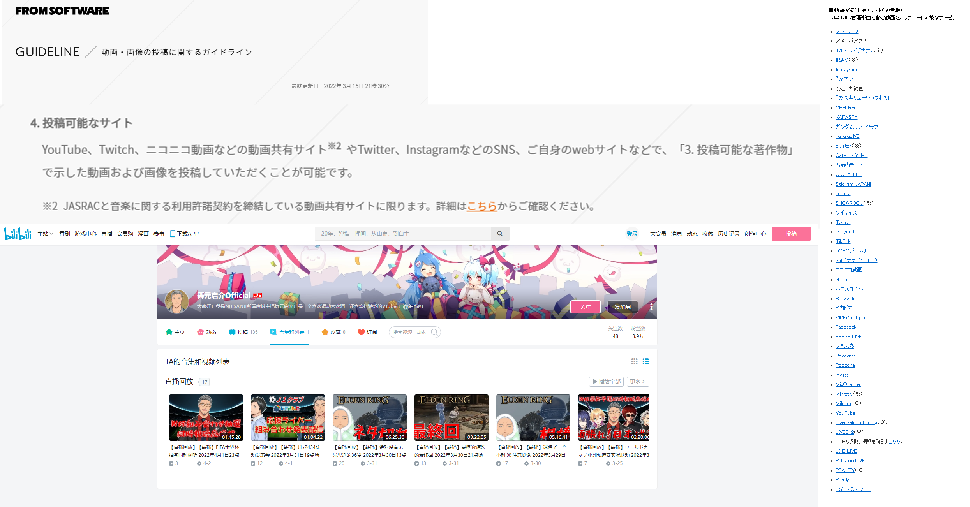The width and height of the screenshot is (970, 507).
Task: Open the Pococha link
Action: point(845,365)
